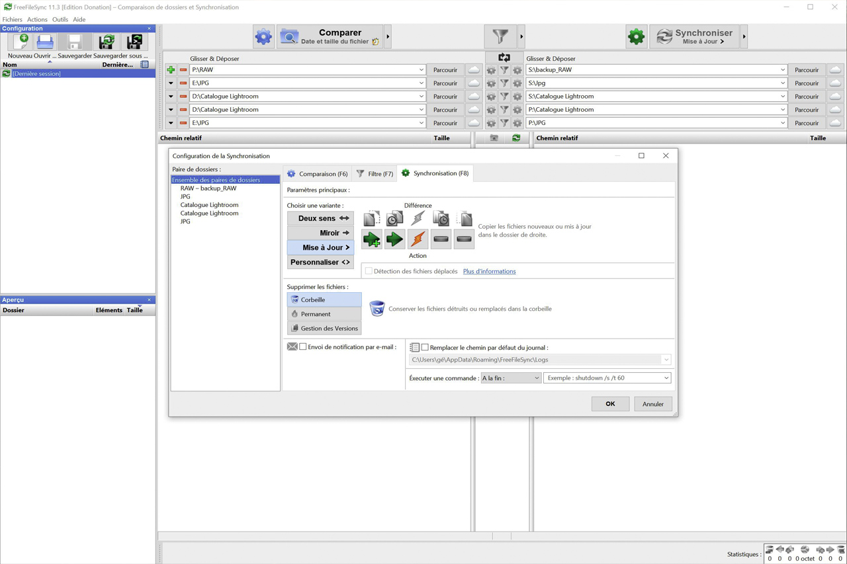Open the cloud selector beside left P:\RAW
Screen dimensions: 847x564
474,70
